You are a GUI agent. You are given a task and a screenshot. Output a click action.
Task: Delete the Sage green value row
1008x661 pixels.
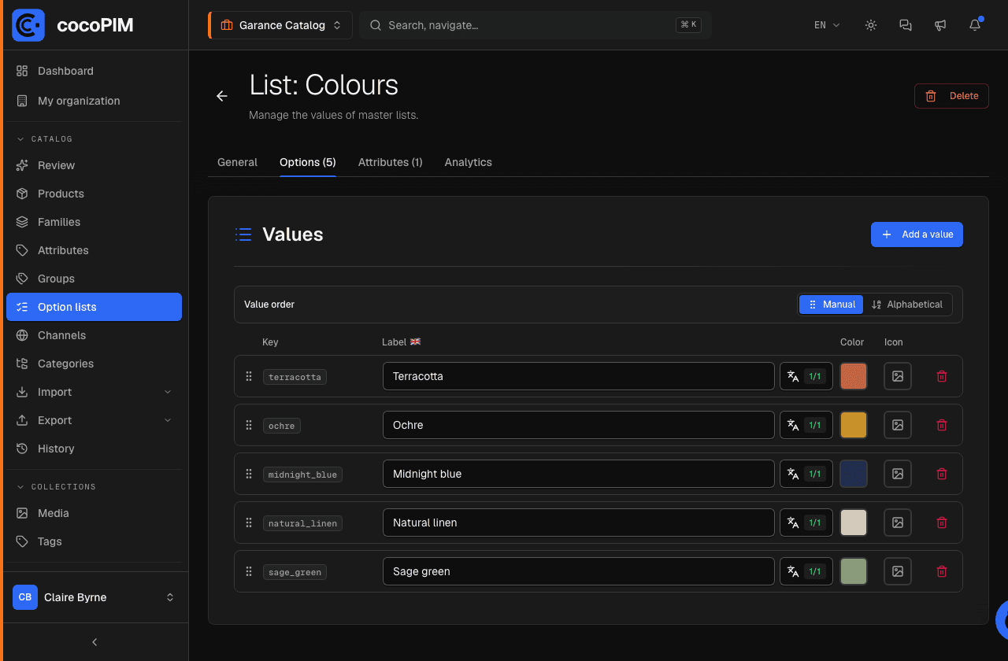942,571
